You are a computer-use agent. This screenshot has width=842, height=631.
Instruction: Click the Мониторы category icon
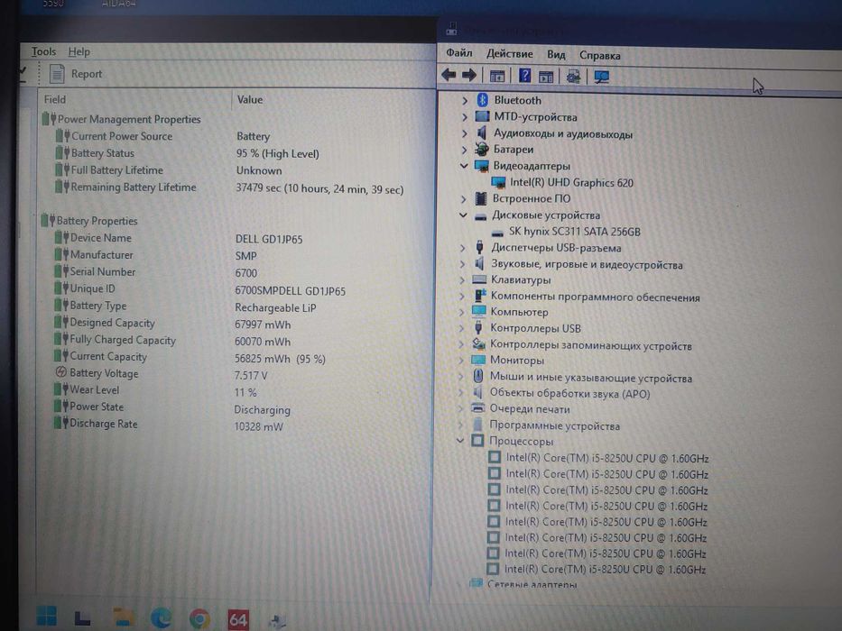pyautogui.click(x=478, y=360)
